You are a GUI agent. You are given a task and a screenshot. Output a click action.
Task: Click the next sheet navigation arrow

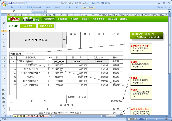pyautogui.click(x=8, y=116)
